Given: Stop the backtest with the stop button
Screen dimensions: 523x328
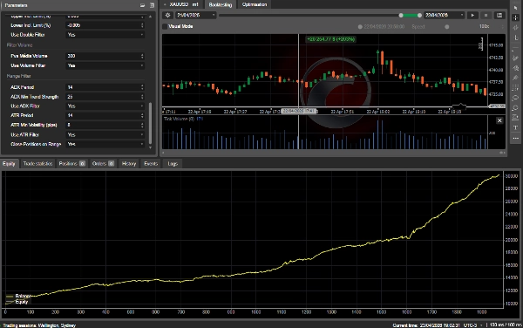Looking at the screenshot, I should 486,16.
